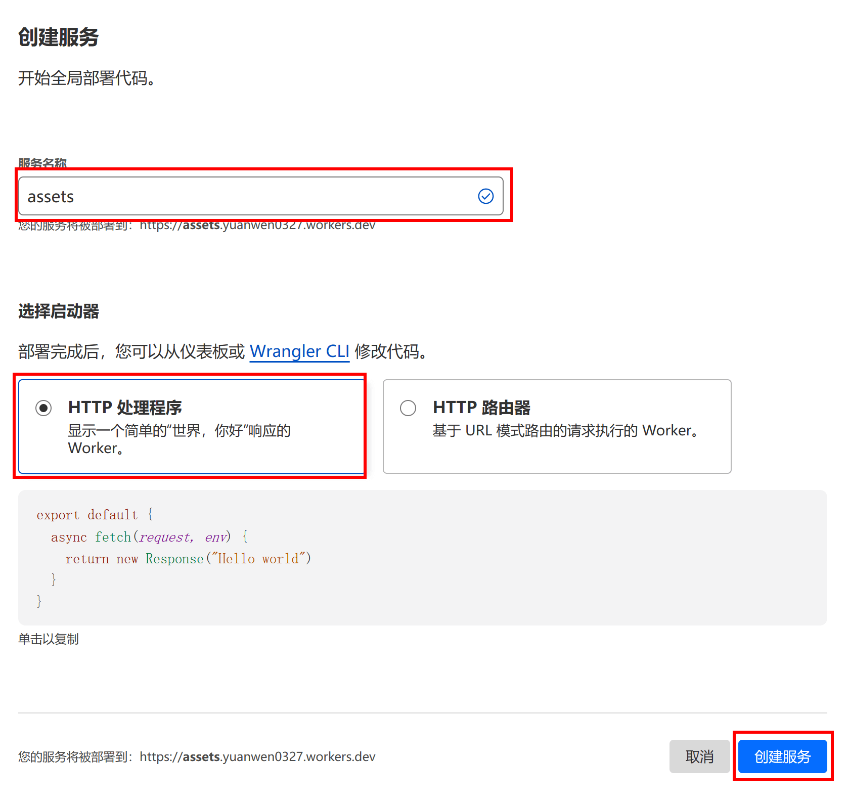Image resolution: width=848 pixels, height=805 pixels.
Task: Click the 创建服务 page heading
Action: [59, 37]
